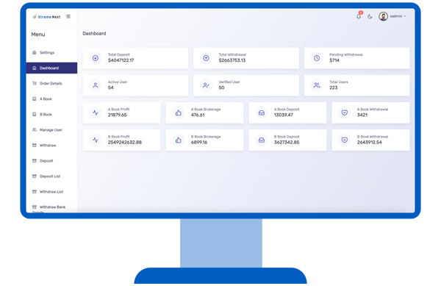This screenshot has height=286, width=441.
Task: Click the Verified User check icon
Action: tap(206, 85)
